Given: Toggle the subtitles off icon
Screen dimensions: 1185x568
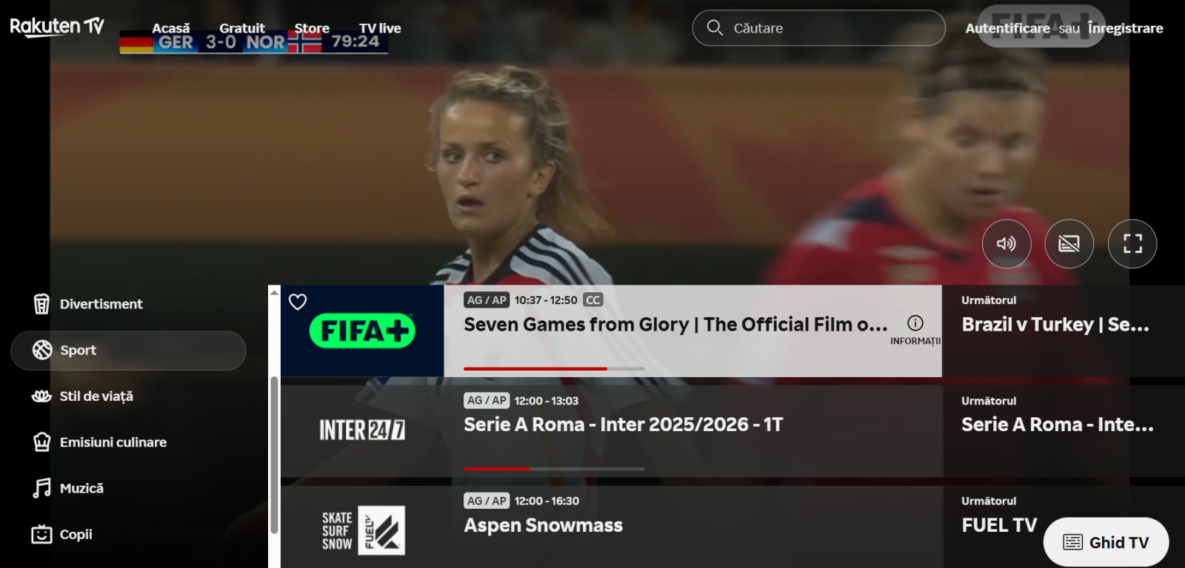Looking at the screenshot, I should [1069, 244].
